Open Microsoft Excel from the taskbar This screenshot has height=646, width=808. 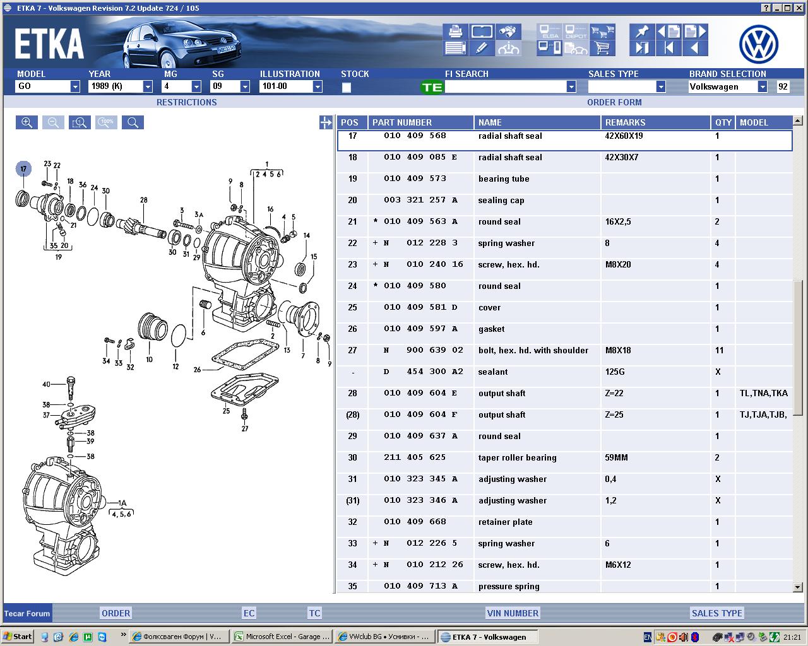click(282, 637)
